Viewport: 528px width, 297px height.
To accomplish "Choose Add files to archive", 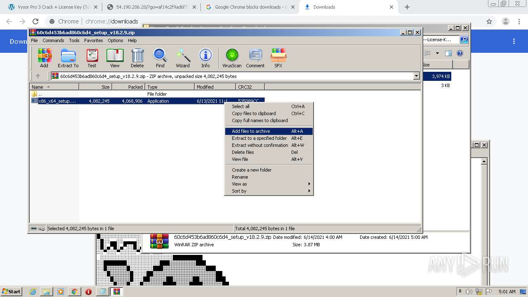I will tap(269, 131).
